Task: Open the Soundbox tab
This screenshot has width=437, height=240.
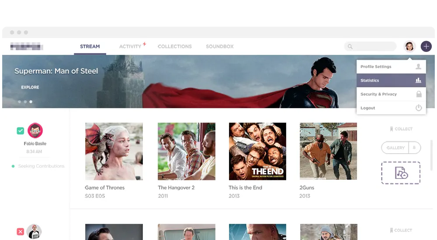Action: (220, 47)
